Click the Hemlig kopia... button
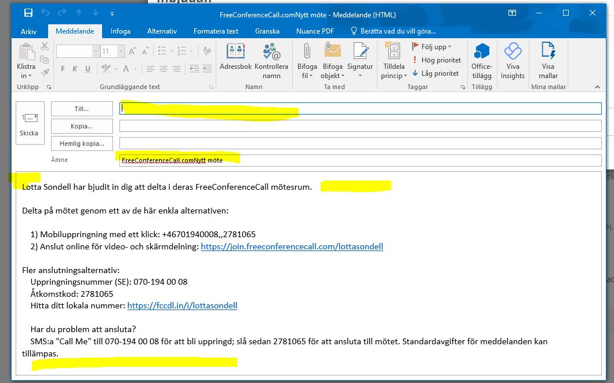Viewport: 614px width, 383px height. (82, 143)
